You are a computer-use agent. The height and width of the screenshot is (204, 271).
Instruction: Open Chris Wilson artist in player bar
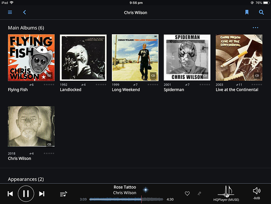[125, 193]
